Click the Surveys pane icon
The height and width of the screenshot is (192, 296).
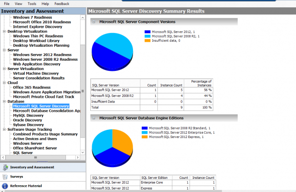[5, 176]
